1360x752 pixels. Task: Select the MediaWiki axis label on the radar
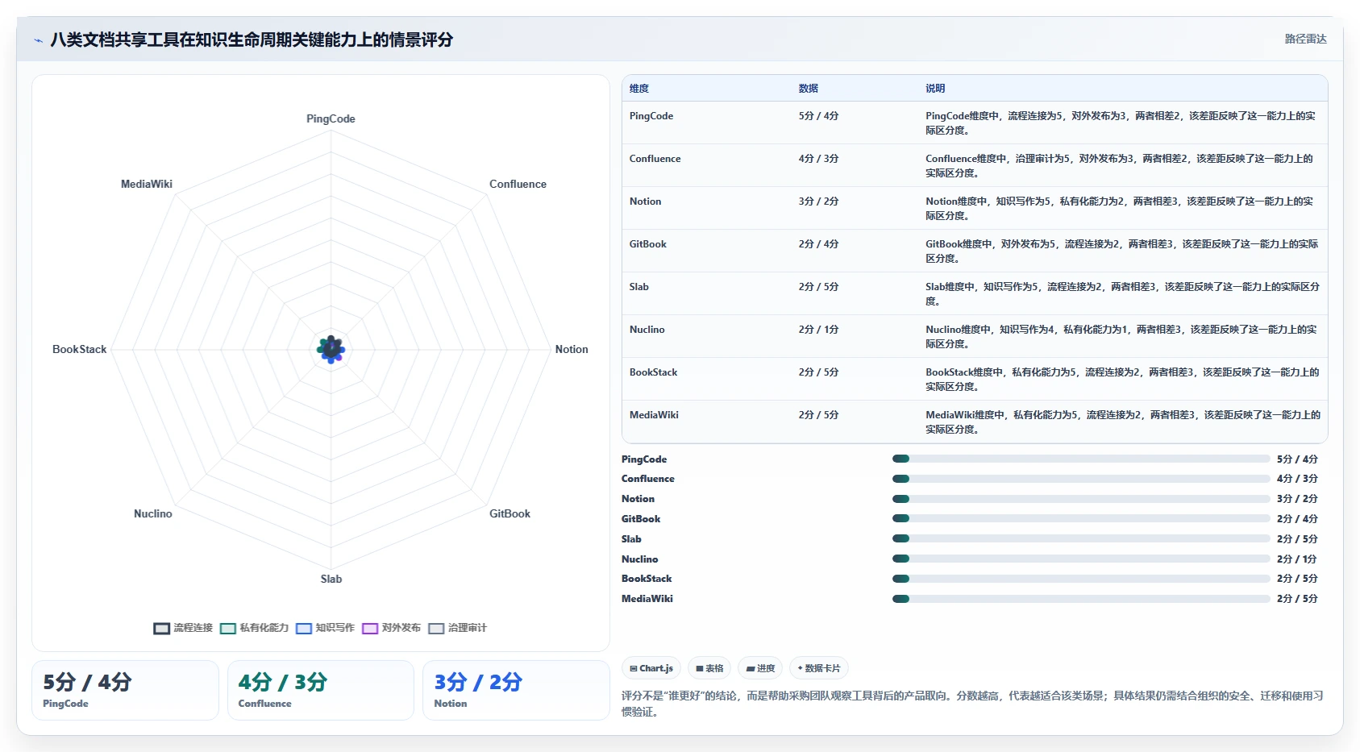pyautogui.click(x=147, y=184)
